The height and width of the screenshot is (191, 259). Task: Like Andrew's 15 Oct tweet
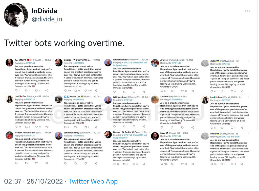click(x=182, y=91)
